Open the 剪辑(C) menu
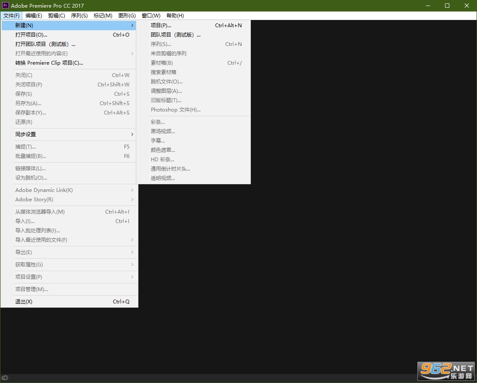The height and width of the screenshot is (383, 477). tap(57, 15)
